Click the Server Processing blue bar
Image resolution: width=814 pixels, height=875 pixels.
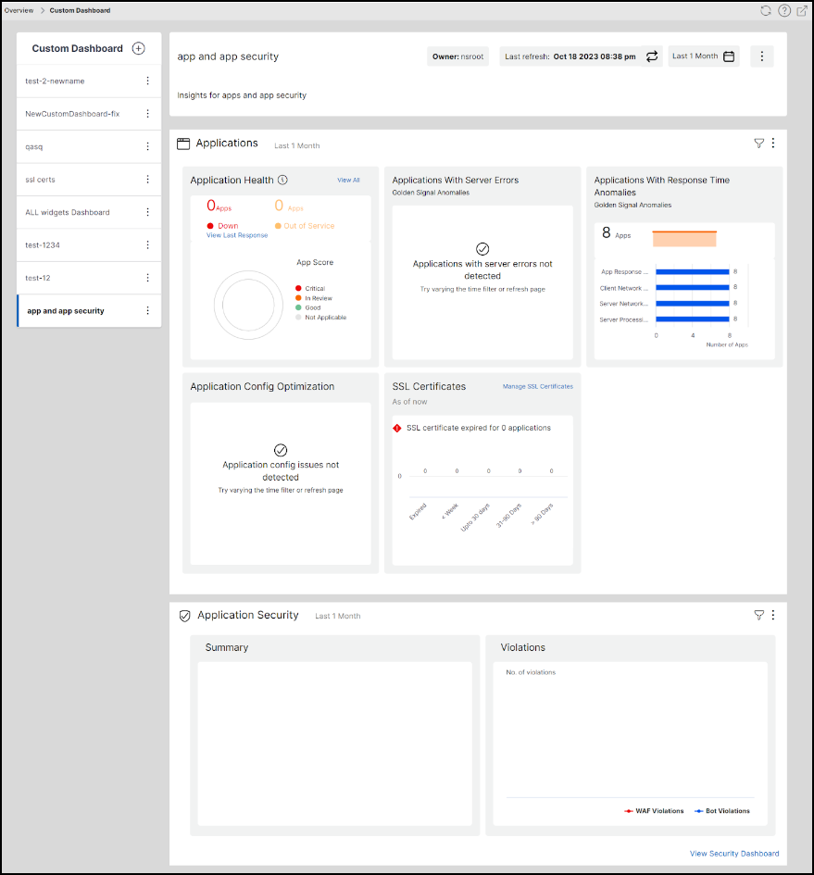click(693, 319)
